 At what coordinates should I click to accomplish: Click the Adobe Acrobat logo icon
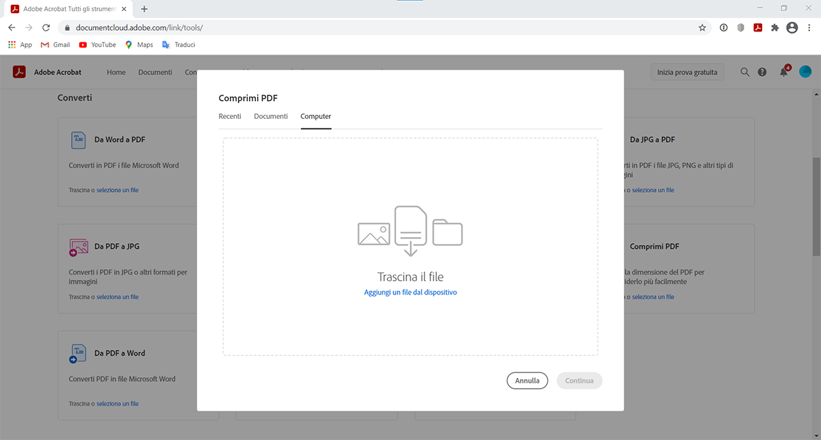(x=19, y=72)
